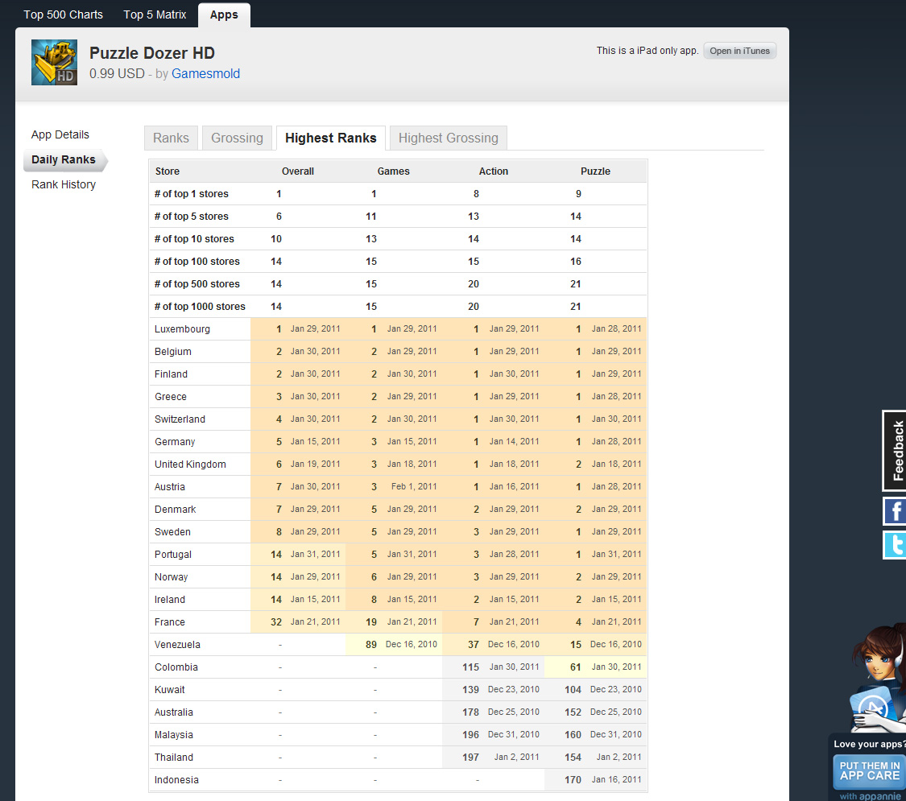Click Colombia's Puzzle rank 61

pos(576,667)
